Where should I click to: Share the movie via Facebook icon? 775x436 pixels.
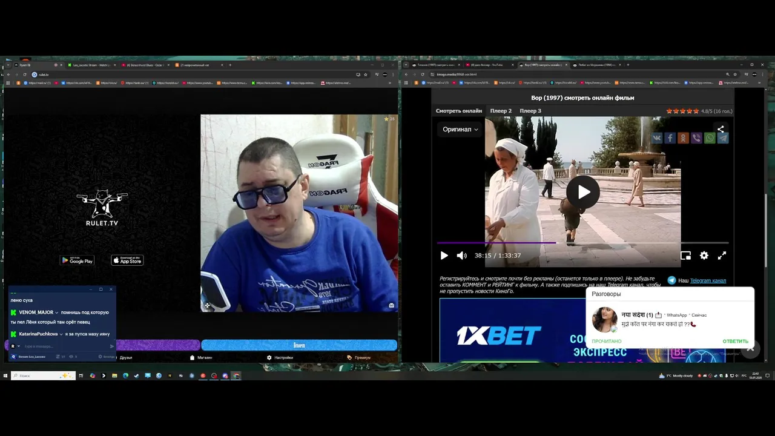pyautogui.click(x=670, y=138)
